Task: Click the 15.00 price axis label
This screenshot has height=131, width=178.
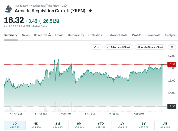Action: coord(172,81)
